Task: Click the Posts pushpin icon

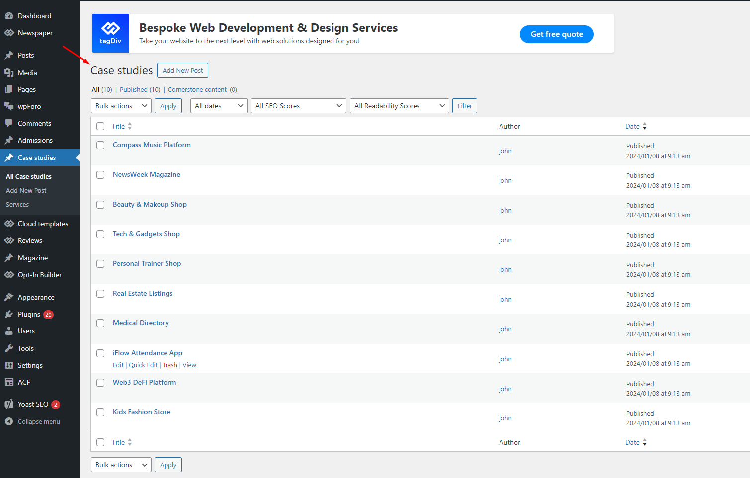Action: coord(9,55)
